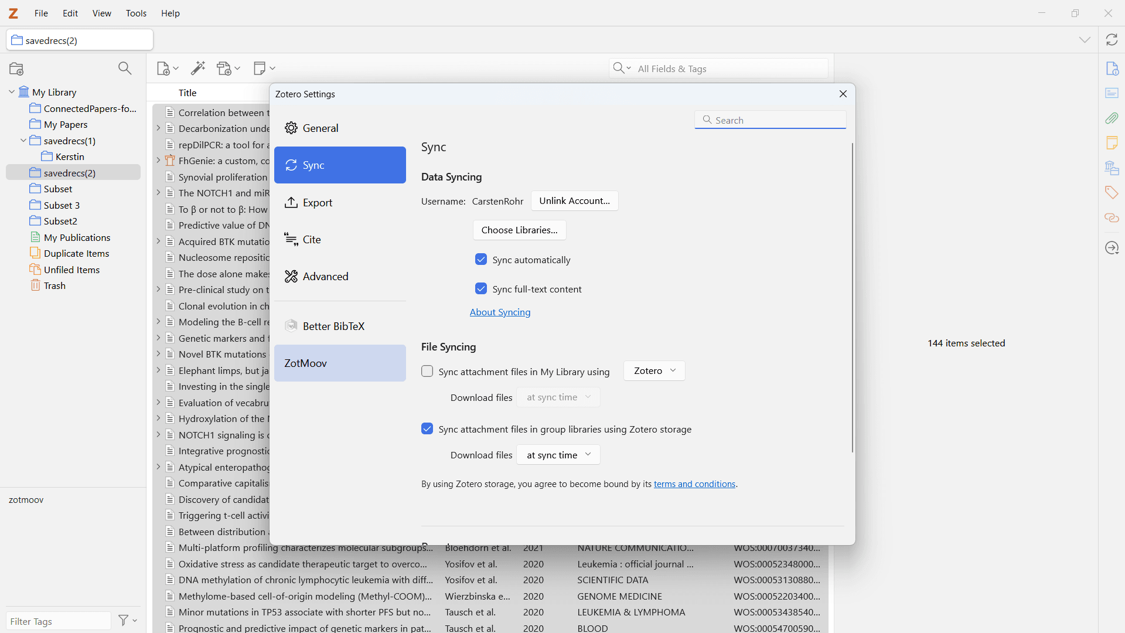This screenshot has height=633, width=1125.
Task: Click the Sync with zotero.org icon
Action: coord(1112,40)
